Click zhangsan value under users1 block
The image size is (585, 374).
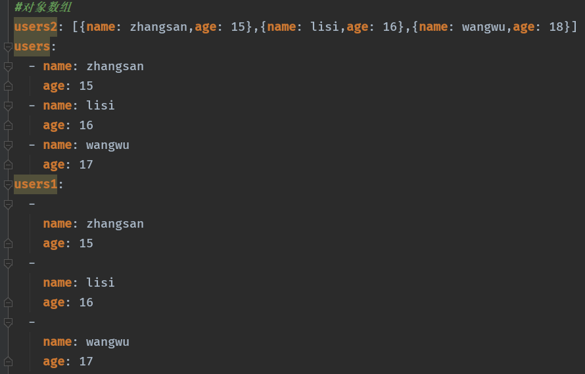(115, 224)
